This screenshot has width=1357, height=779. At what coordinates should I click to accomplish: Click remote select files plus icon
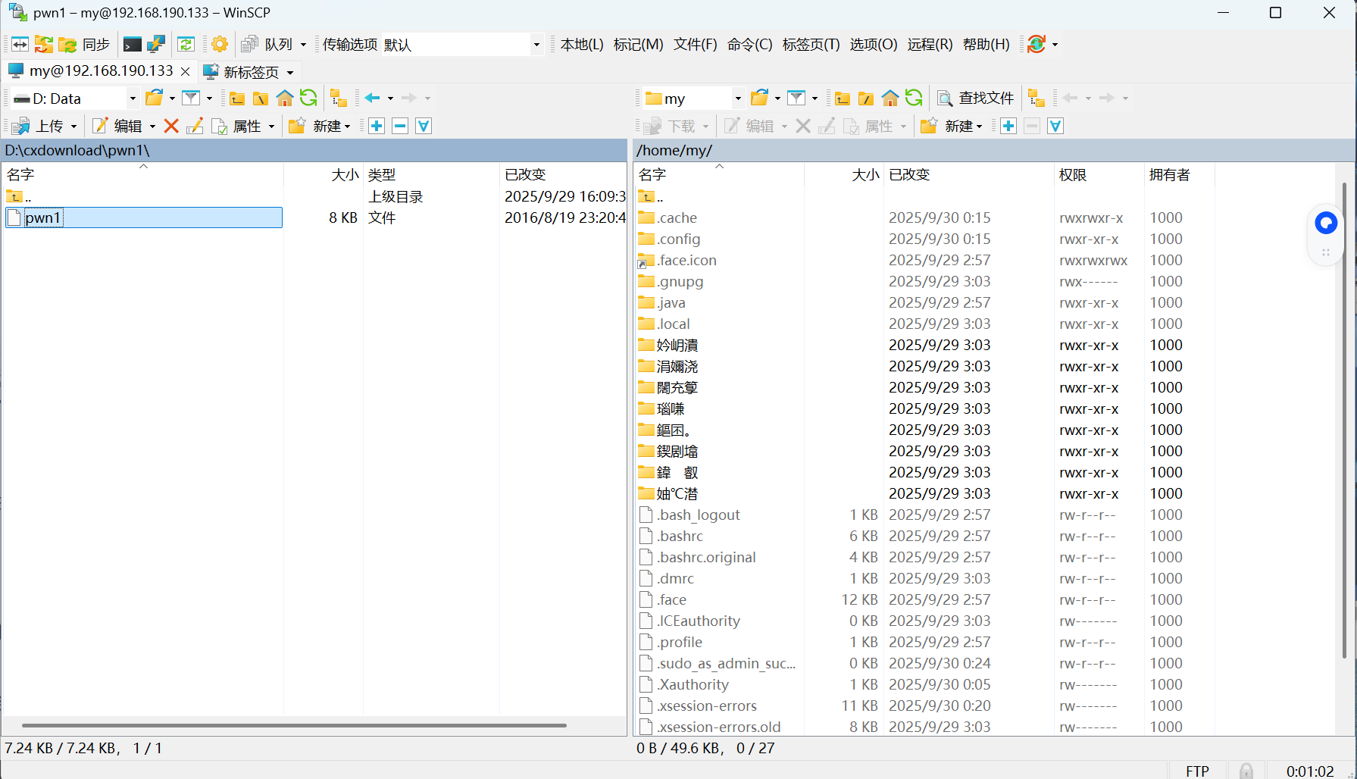[1008, 126]
